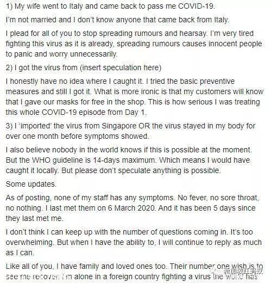This screenshot has height=283, width=271.
Task: Click the line "3) I 'imported' the virus from Singapore"
Action: [130, 126]
